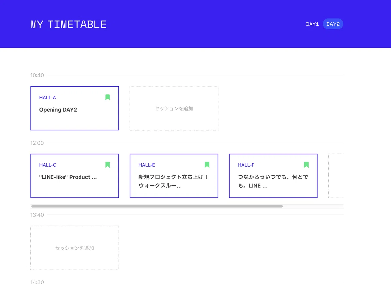Viewport: 391px width, 289px height.
Task: Select the DAY2 tab
Action: (x=333, y=24)
